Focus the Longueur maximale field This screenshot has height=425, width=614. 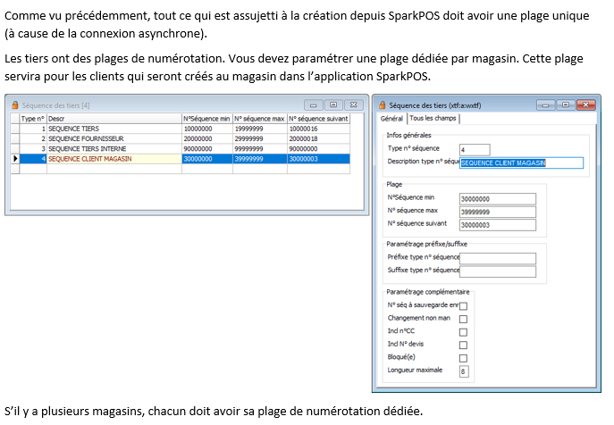463,371
